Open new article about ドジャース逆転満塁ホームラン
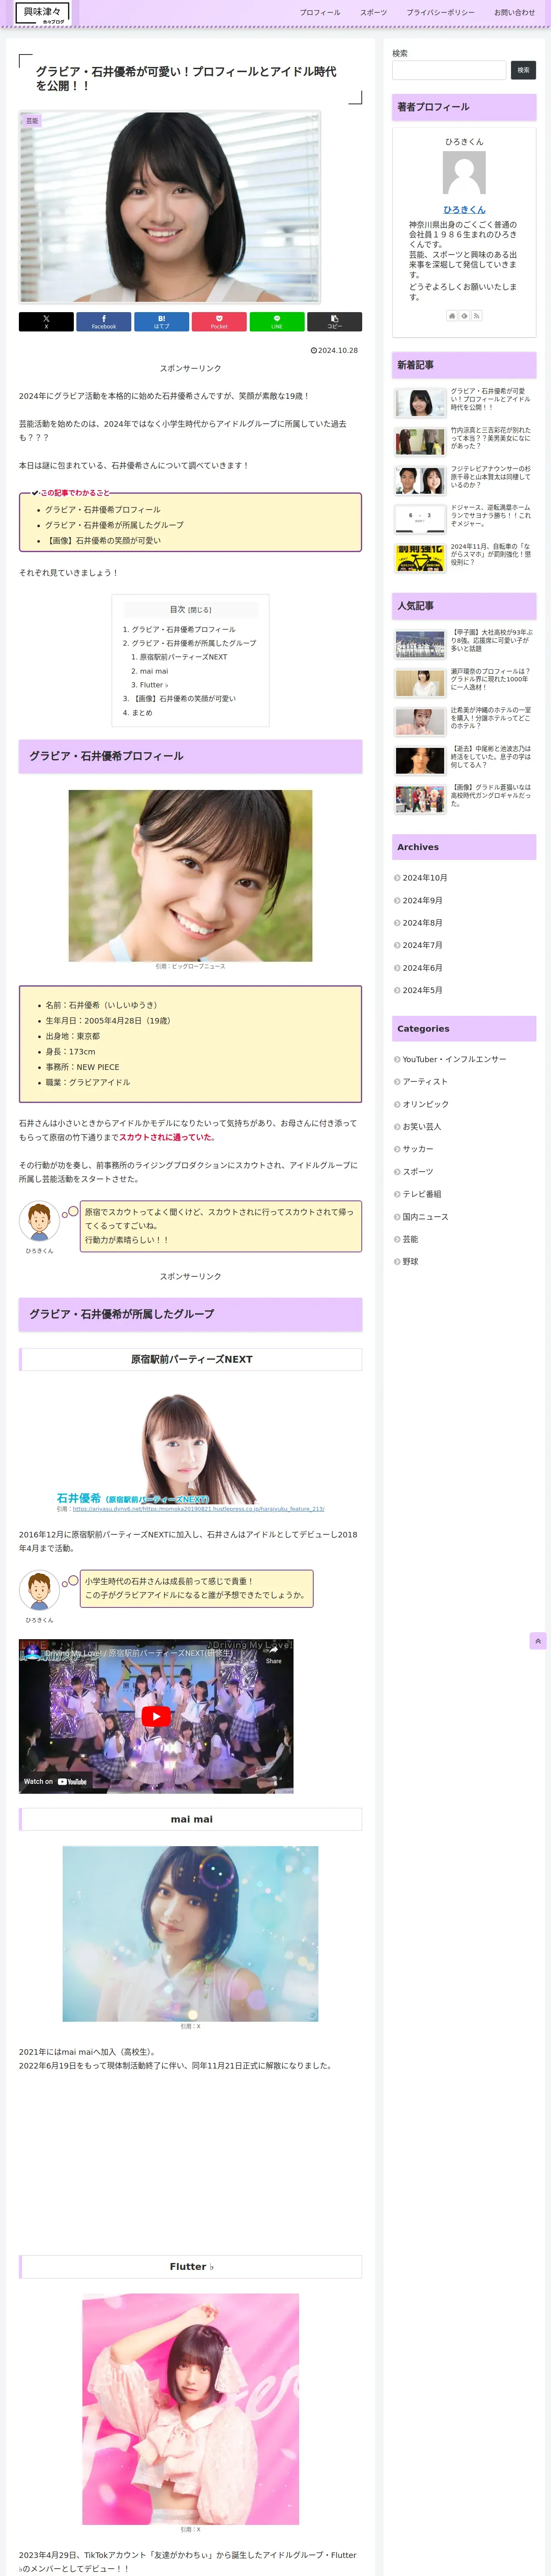Screen dimensions: 551x2576 [464, 519]
